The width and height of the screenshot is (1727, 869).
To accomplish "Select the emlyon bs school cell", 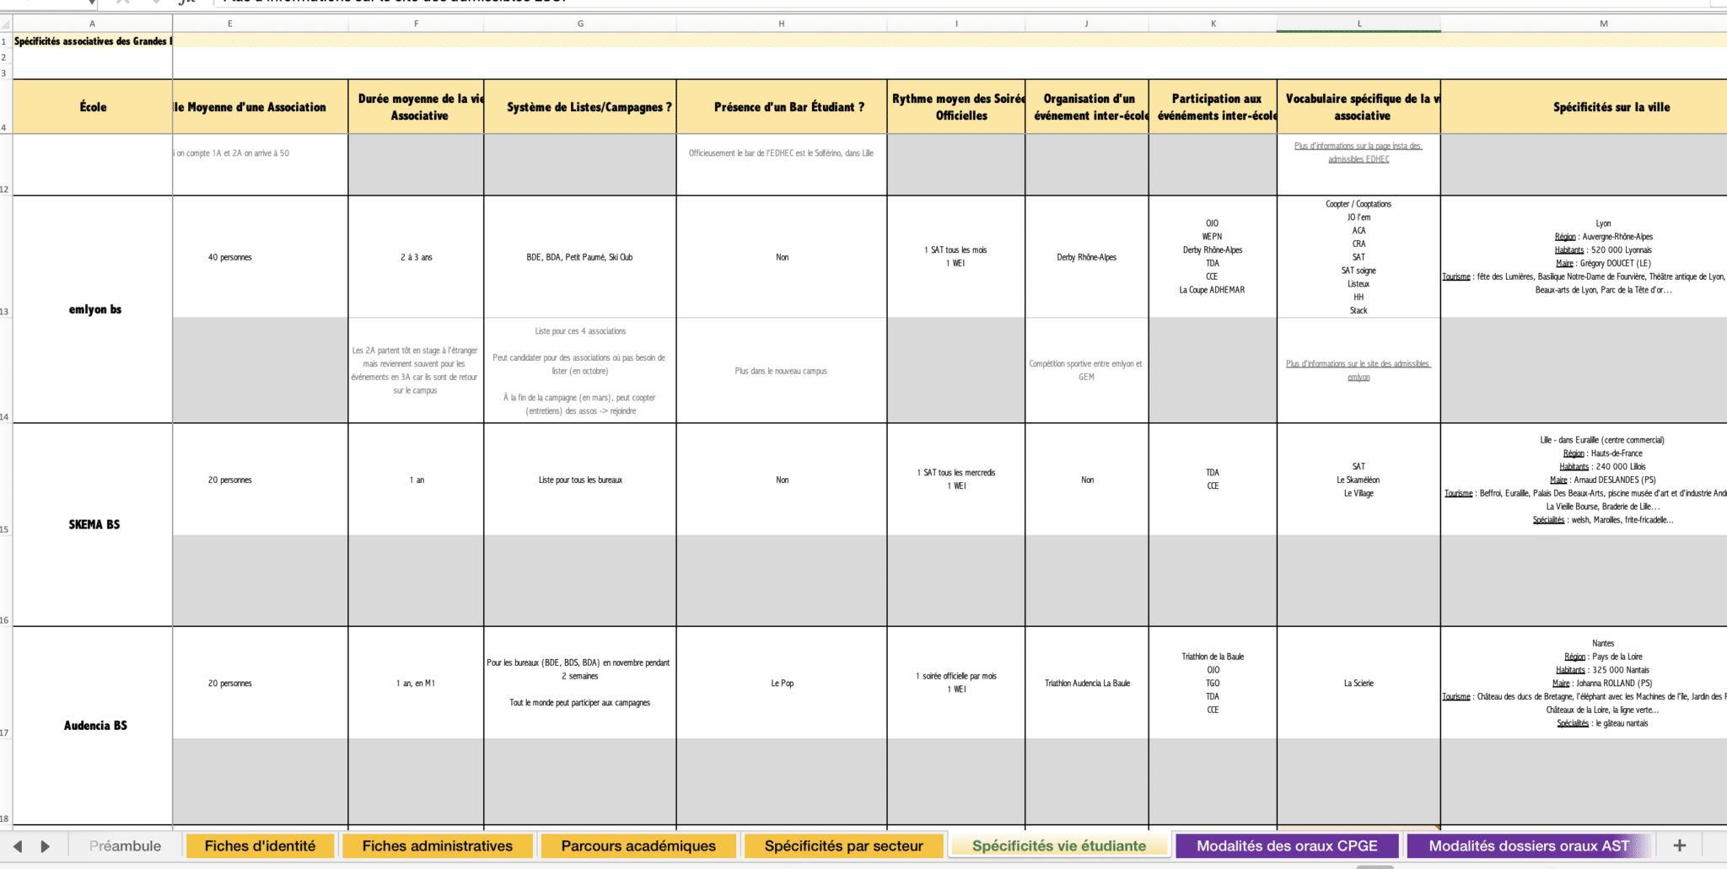I will coord(93,309).
